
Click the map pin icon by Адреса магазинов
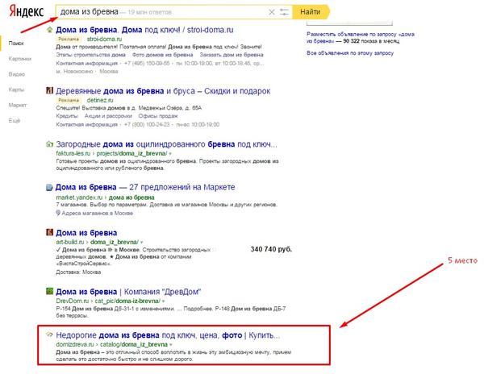coord(58,213)
